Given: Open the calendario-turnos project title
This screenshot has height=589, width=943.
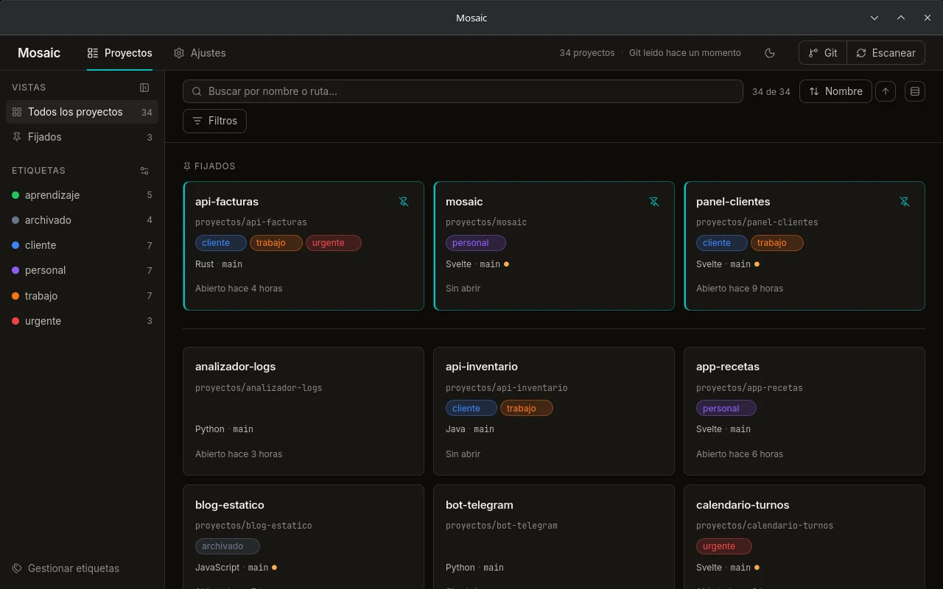Looking at the screenshot, I should (x=743, y=505).
